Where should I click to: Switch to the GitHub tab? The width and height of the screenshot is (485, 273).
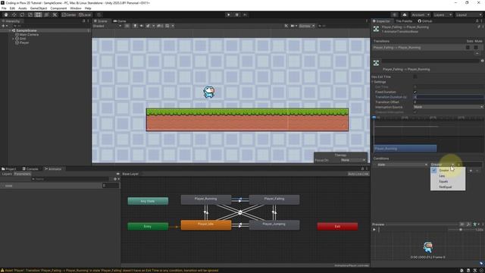pyautogui.click(x=425, y=21)
